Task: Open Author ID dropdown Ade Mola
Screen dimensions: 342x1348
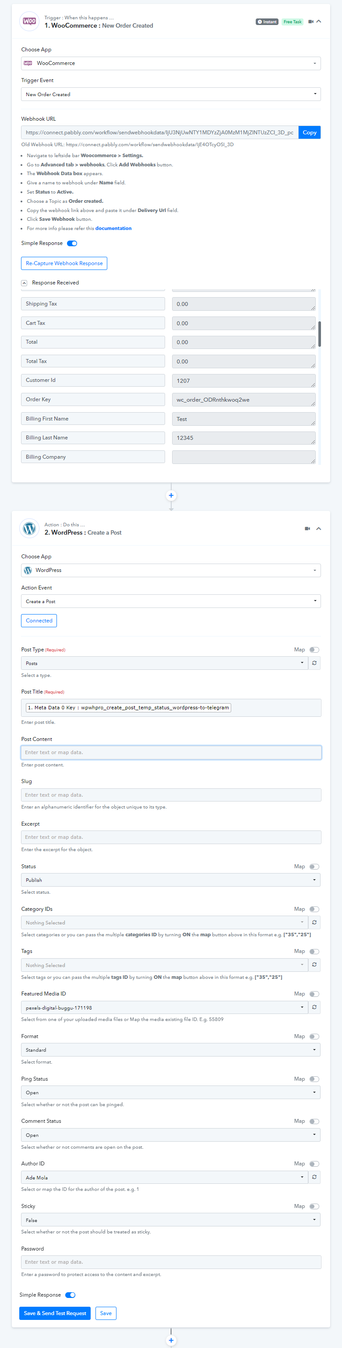Action: (x=165, y=1177)
